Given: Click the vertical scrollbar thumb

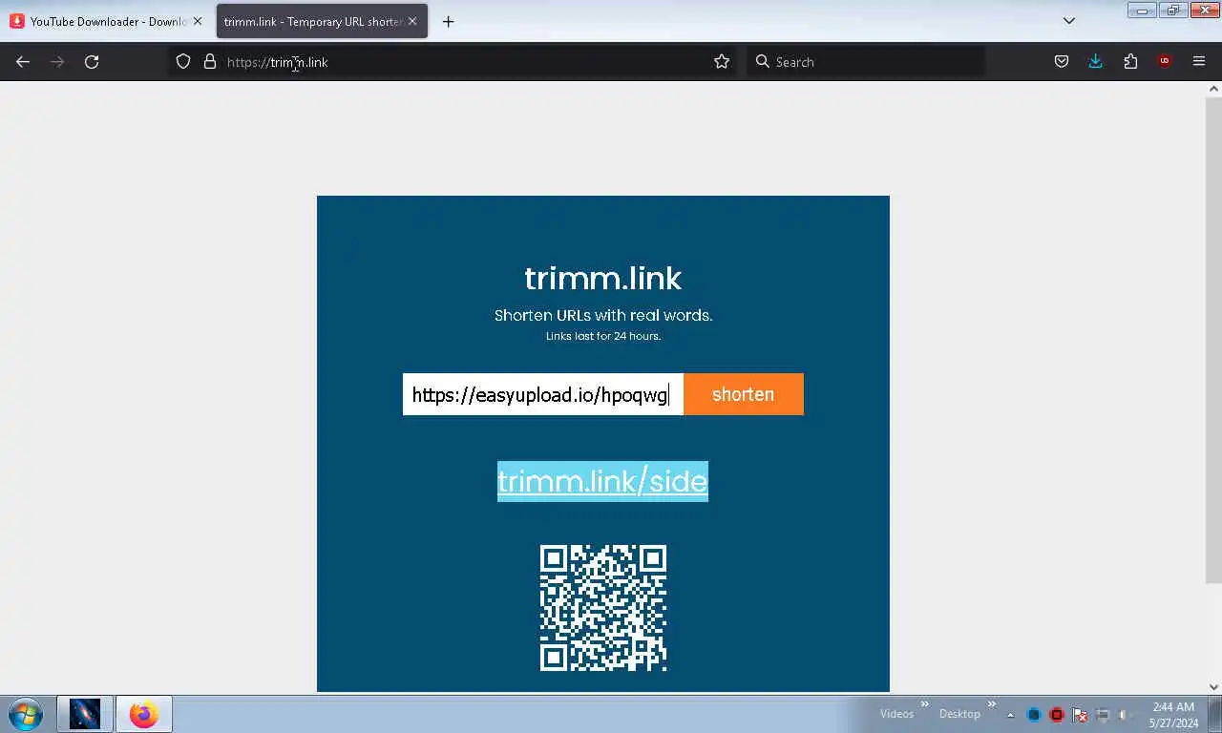Looking at the screenshot, I should [1213, 339].
